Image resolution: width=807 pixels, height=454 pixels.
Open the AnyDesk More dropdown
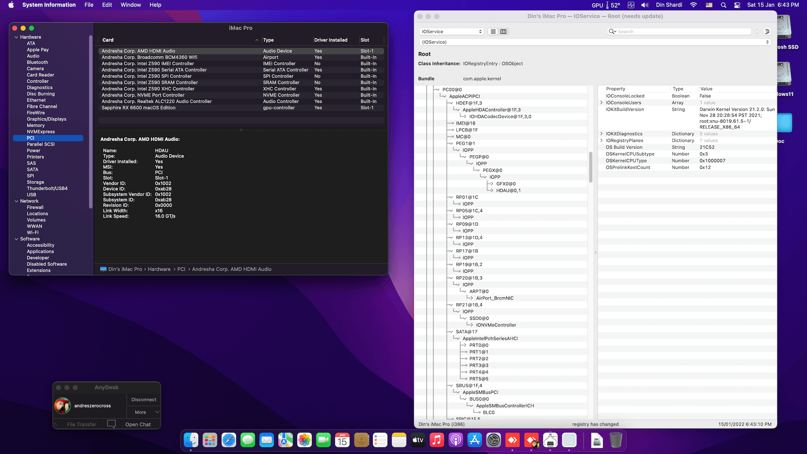(143, 412)
